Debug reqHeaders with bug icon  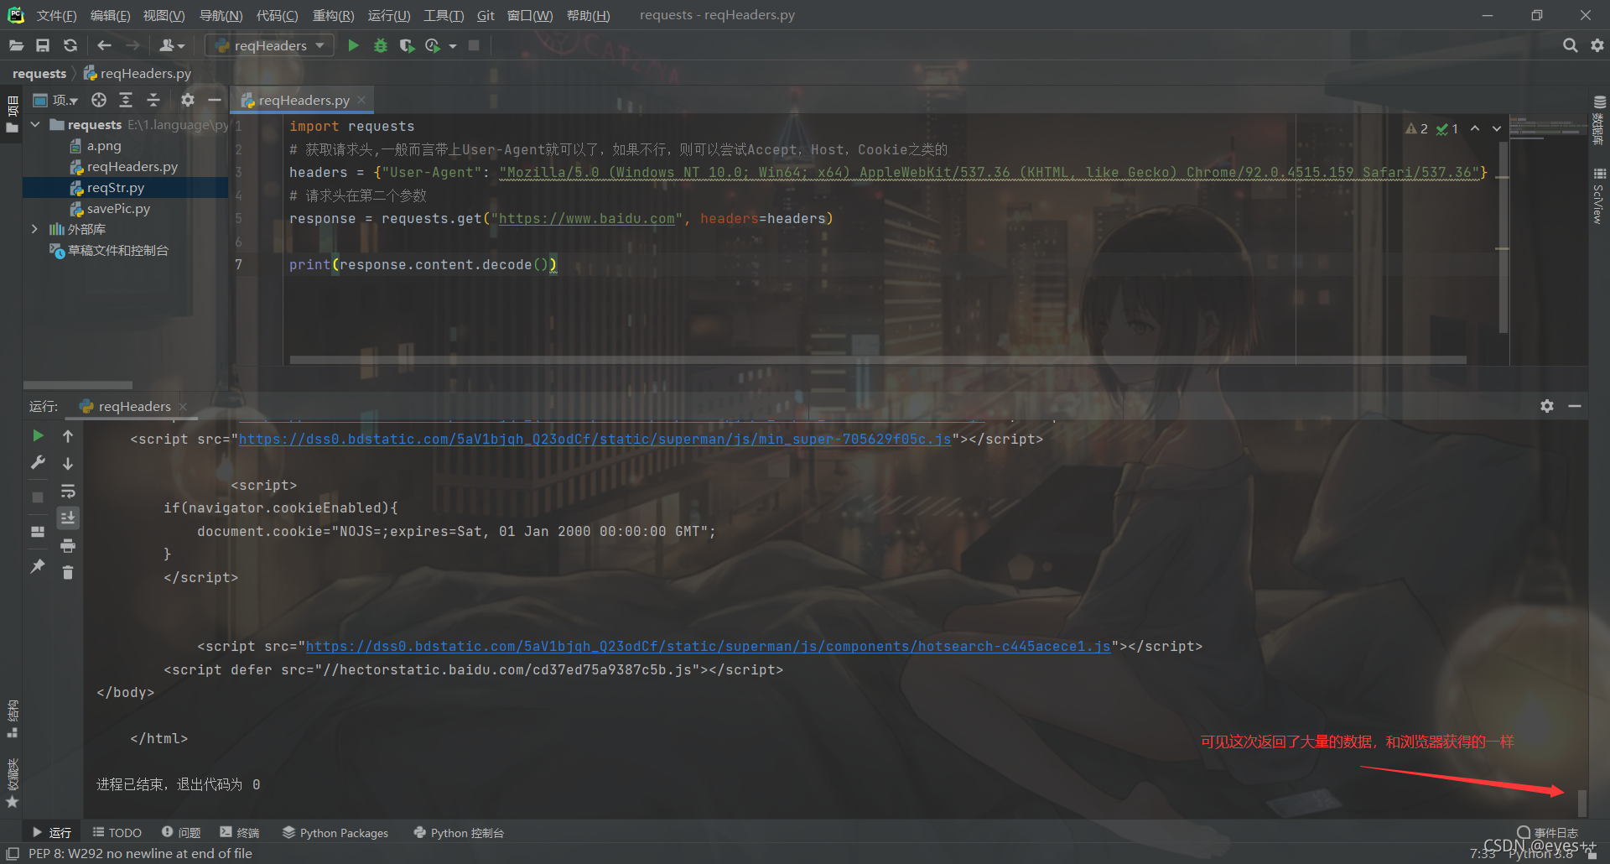(x=381, y=45)
